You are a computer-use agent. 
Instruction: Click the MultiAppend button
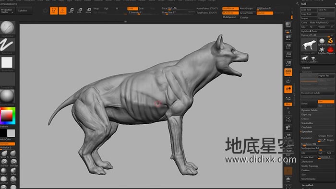coord(230,17)
